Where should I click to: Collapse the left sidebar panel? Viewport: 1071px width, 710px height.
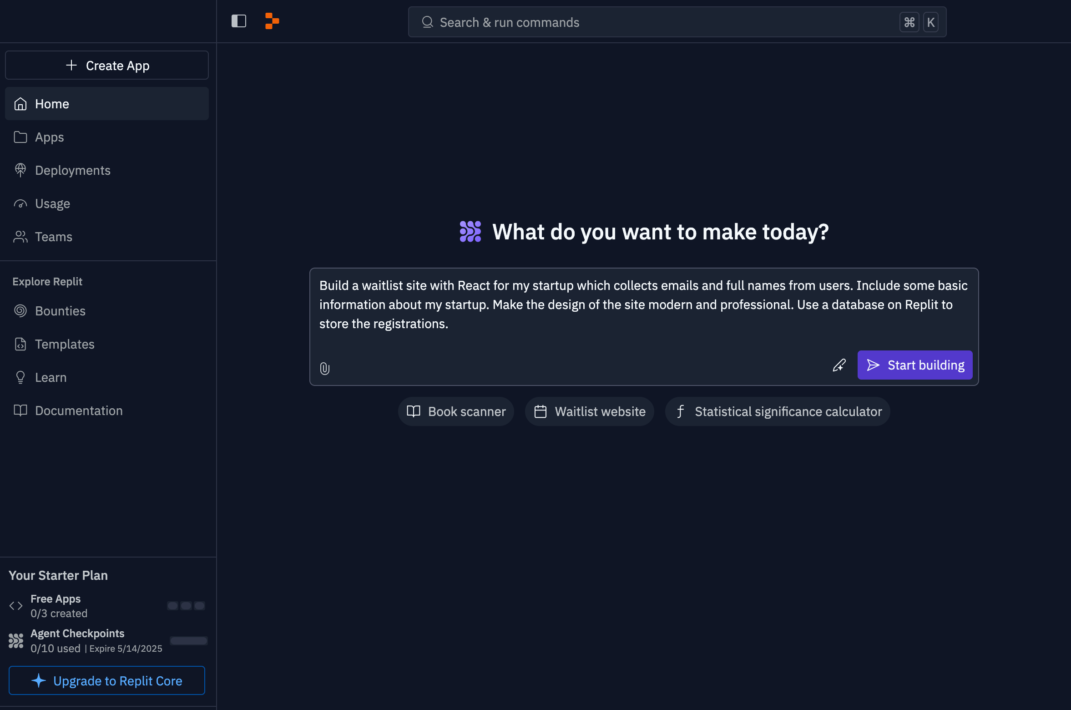point(239,21)
